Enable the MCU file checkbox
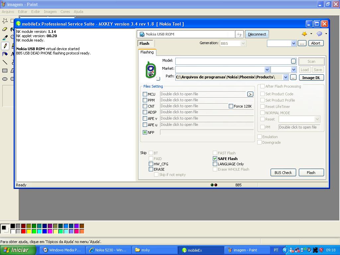The height and width of the screenshot is (255, 340). (x=145, y=94)
